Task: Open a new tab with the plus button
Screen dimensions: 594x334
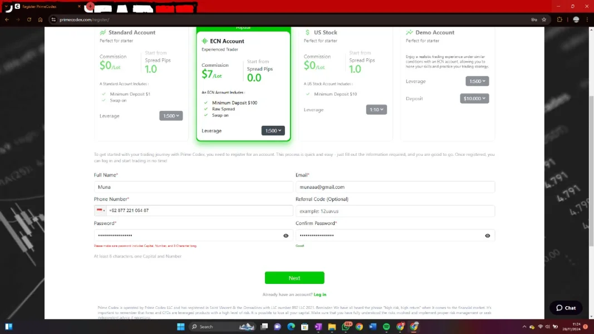Action: (90, 7)
